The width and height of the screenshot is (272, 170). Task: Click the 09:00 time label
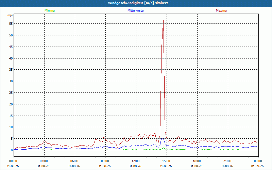click(105, 161)
